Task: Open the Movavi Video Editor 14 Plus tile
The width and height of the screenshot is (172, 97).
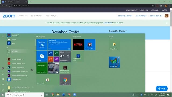Action: (65, 68)
